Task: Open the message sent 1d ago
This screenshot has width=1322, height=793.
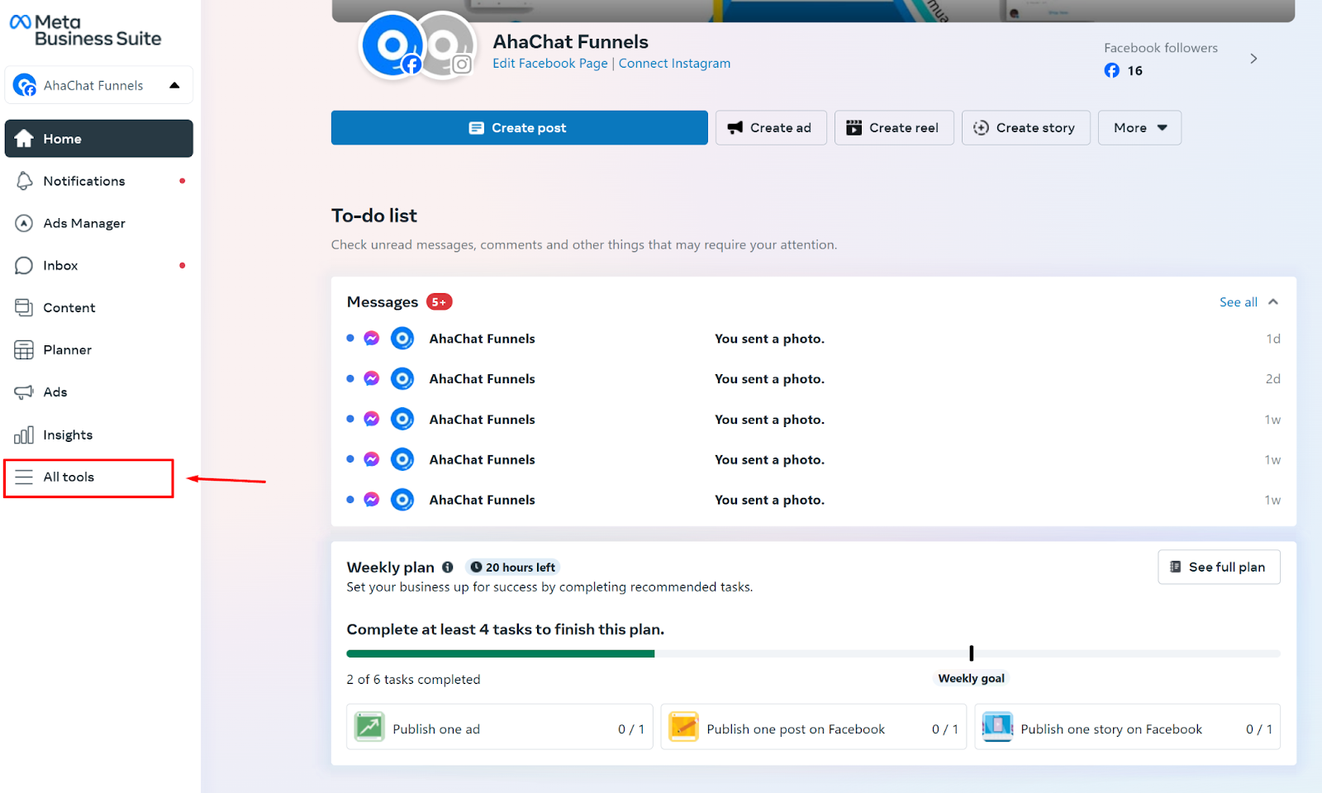Action: [814, 339]
